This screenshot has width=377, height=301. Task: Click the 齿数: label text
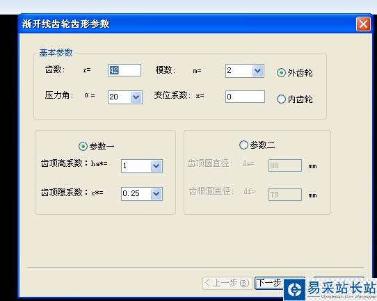(x=55, y=70)
